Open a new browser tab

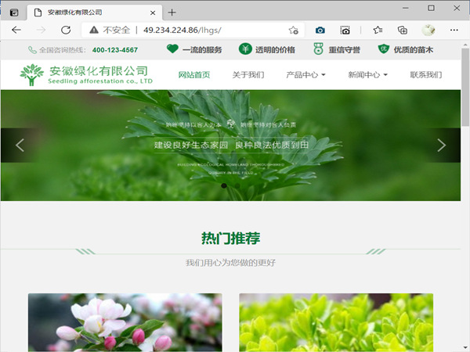click(x=172, y=12)
